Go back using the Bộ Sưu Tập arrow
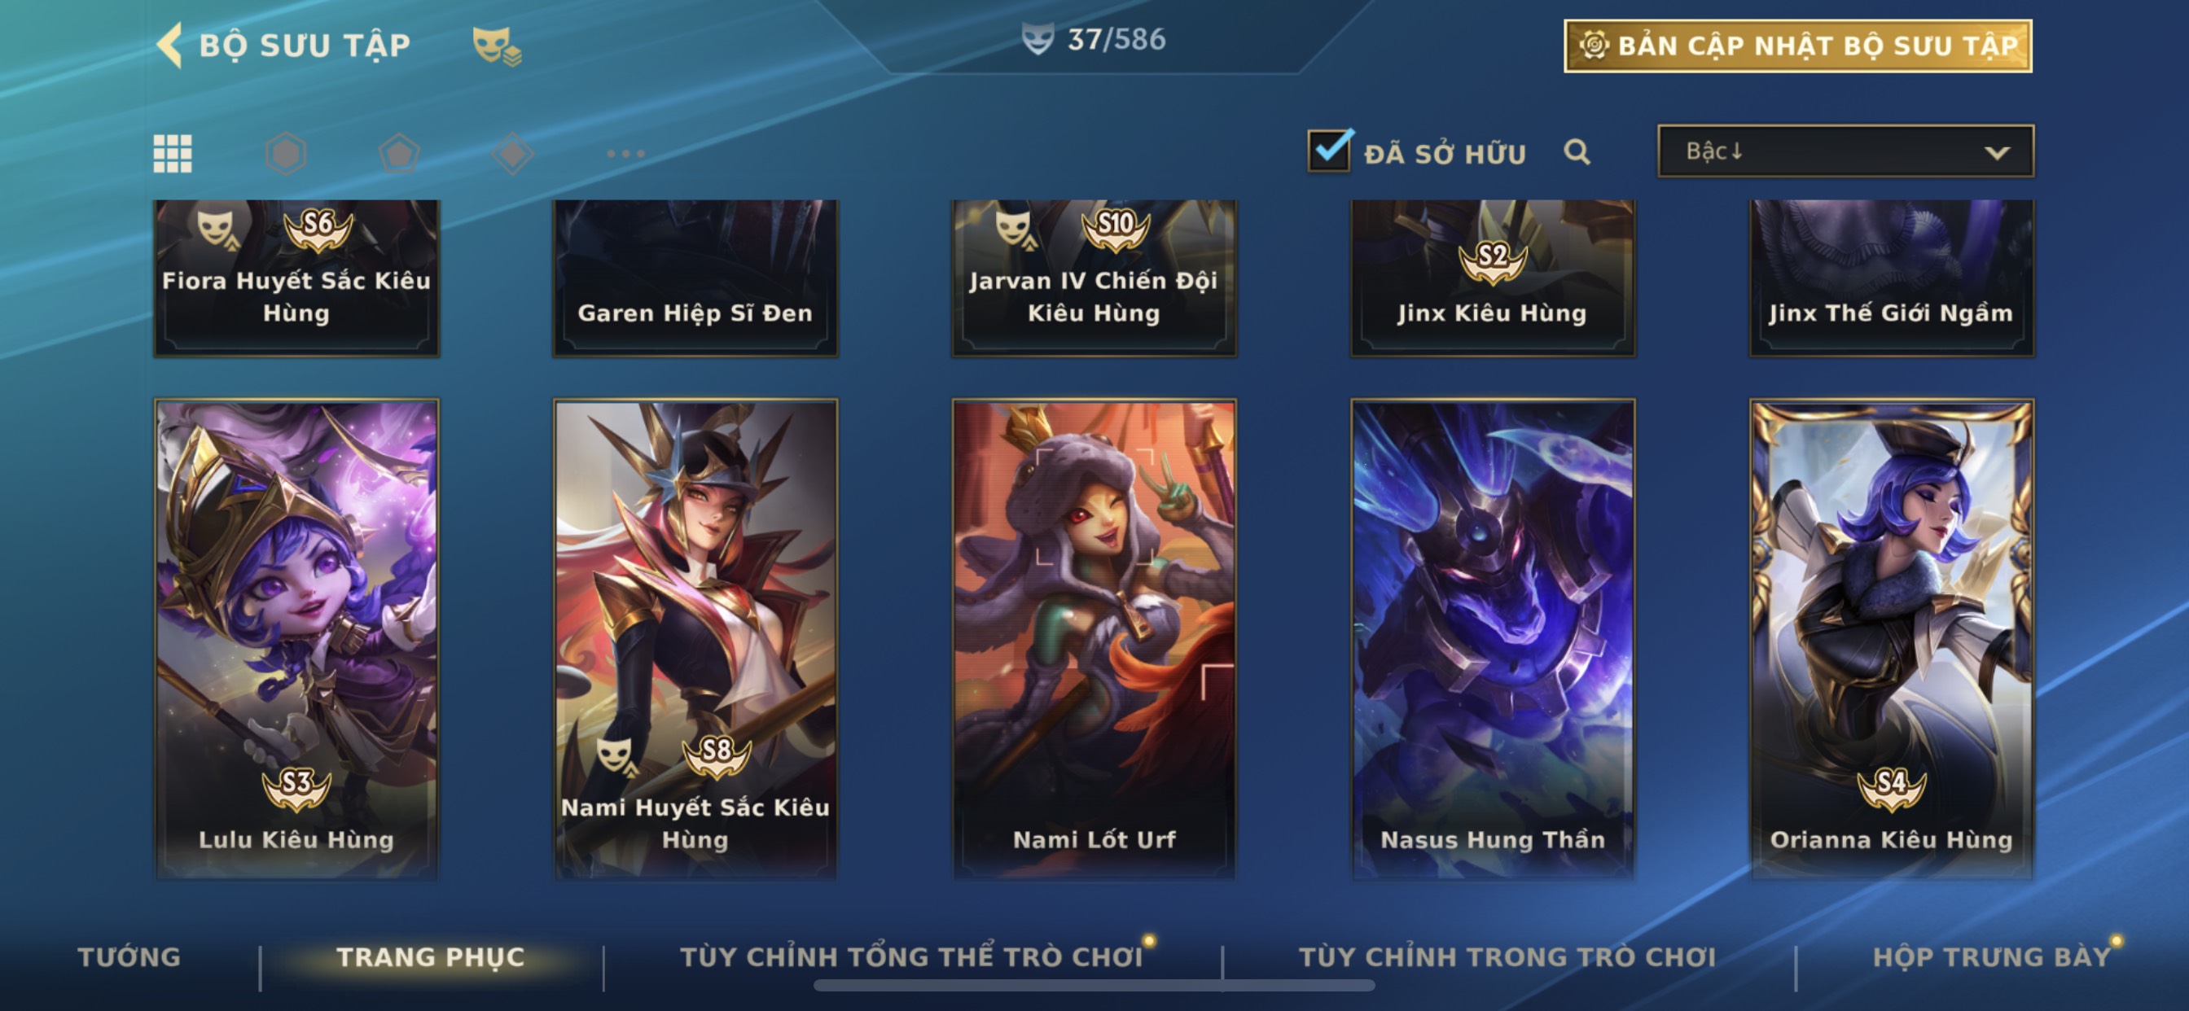 tap(170, 45)
